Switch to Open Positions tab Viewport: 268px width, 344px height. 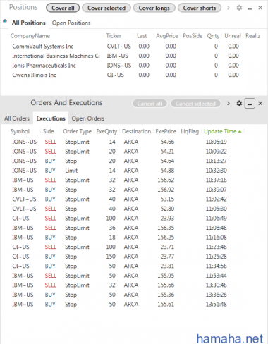click(71, 23)
